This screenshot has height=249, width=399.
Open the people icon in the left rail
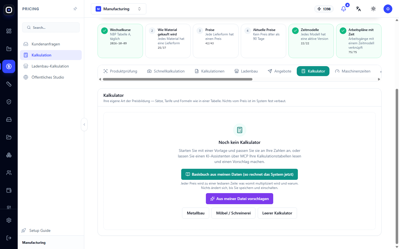pyautogui.click(x=9, y=173)
